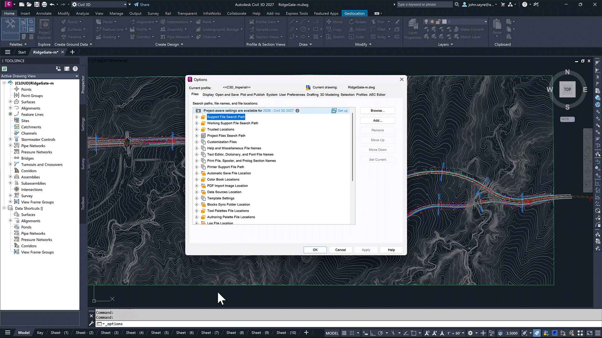Viewport: 602px width, 338px height.
Task: Click the layer color swatch in Layers panel
Action: coord(444,22)
